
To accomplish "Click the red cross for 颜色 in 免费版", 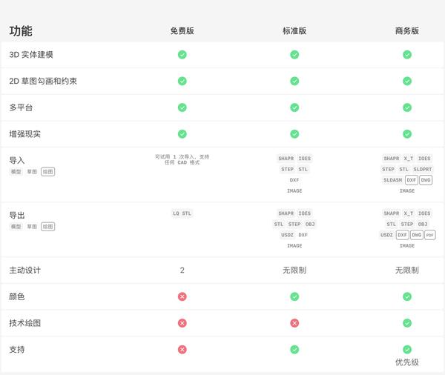I will pos(182,296).
